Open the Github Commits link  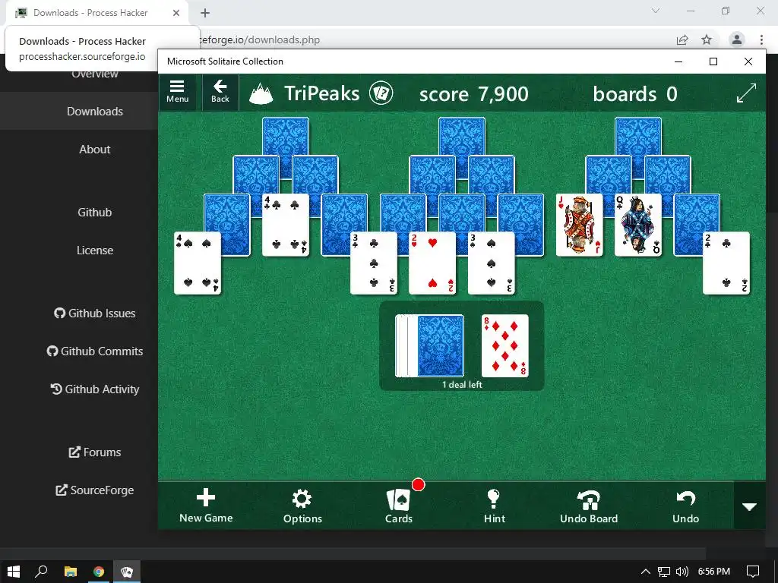[95, 351]
